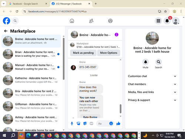View site information icon in address bar
185x139 pixels.
[25, 11]
